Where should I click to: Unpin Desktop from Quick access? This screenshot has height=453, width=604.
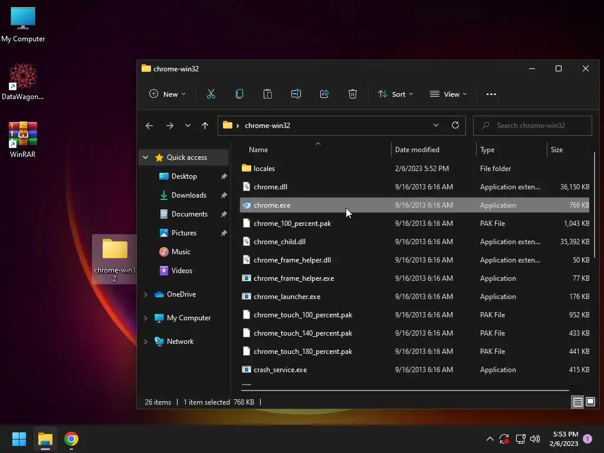[224, 176]
